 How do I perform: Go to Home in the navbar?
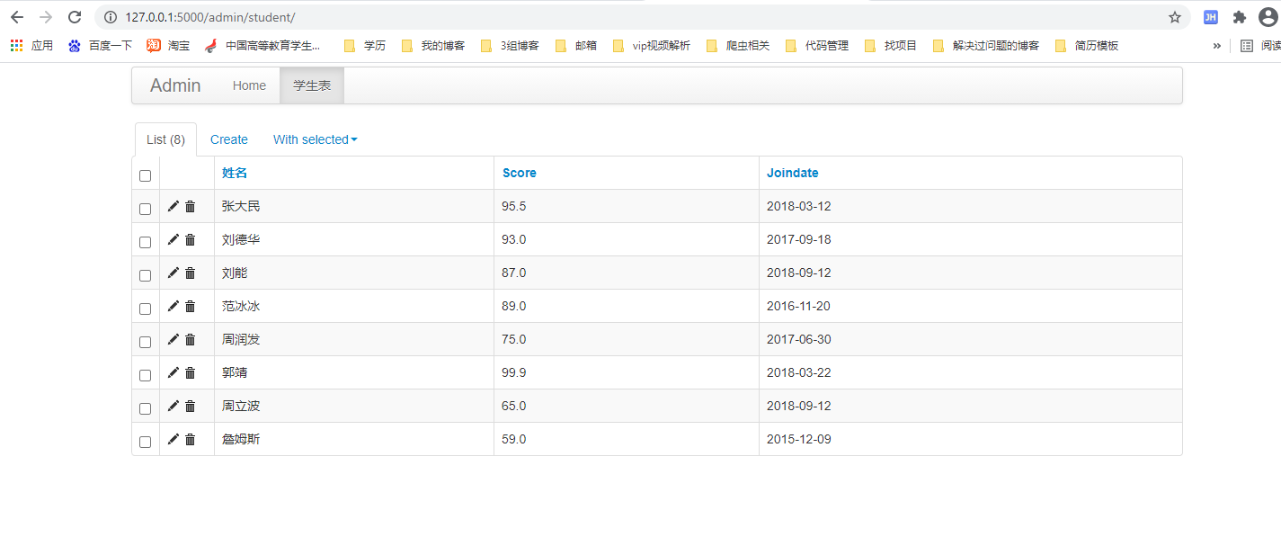249,85
